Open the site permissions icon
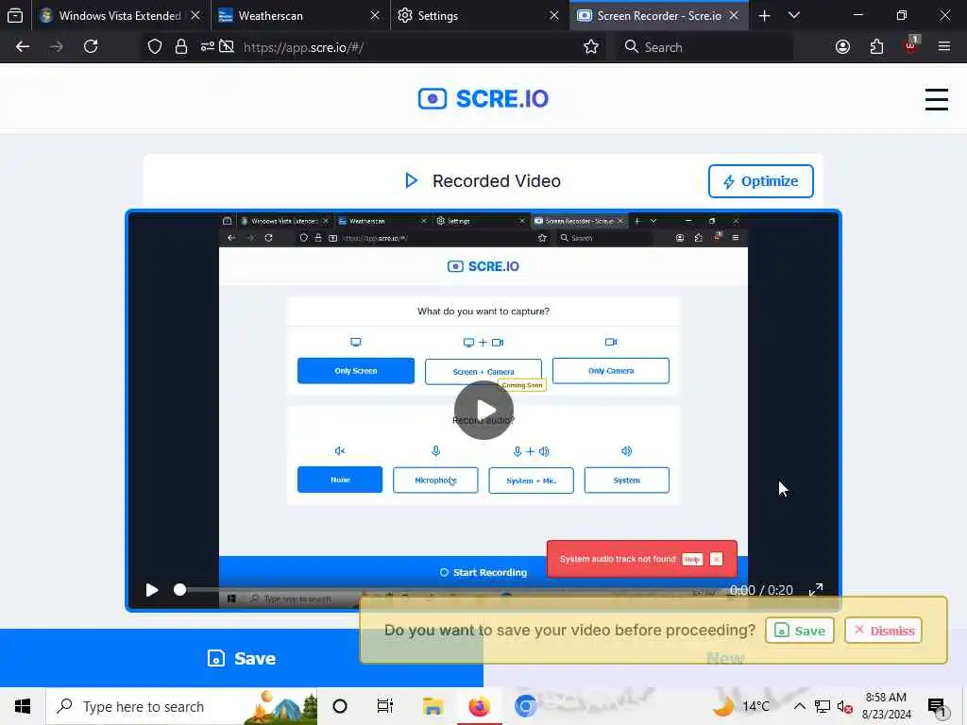The image size is (967, 725). pos(207,47)
